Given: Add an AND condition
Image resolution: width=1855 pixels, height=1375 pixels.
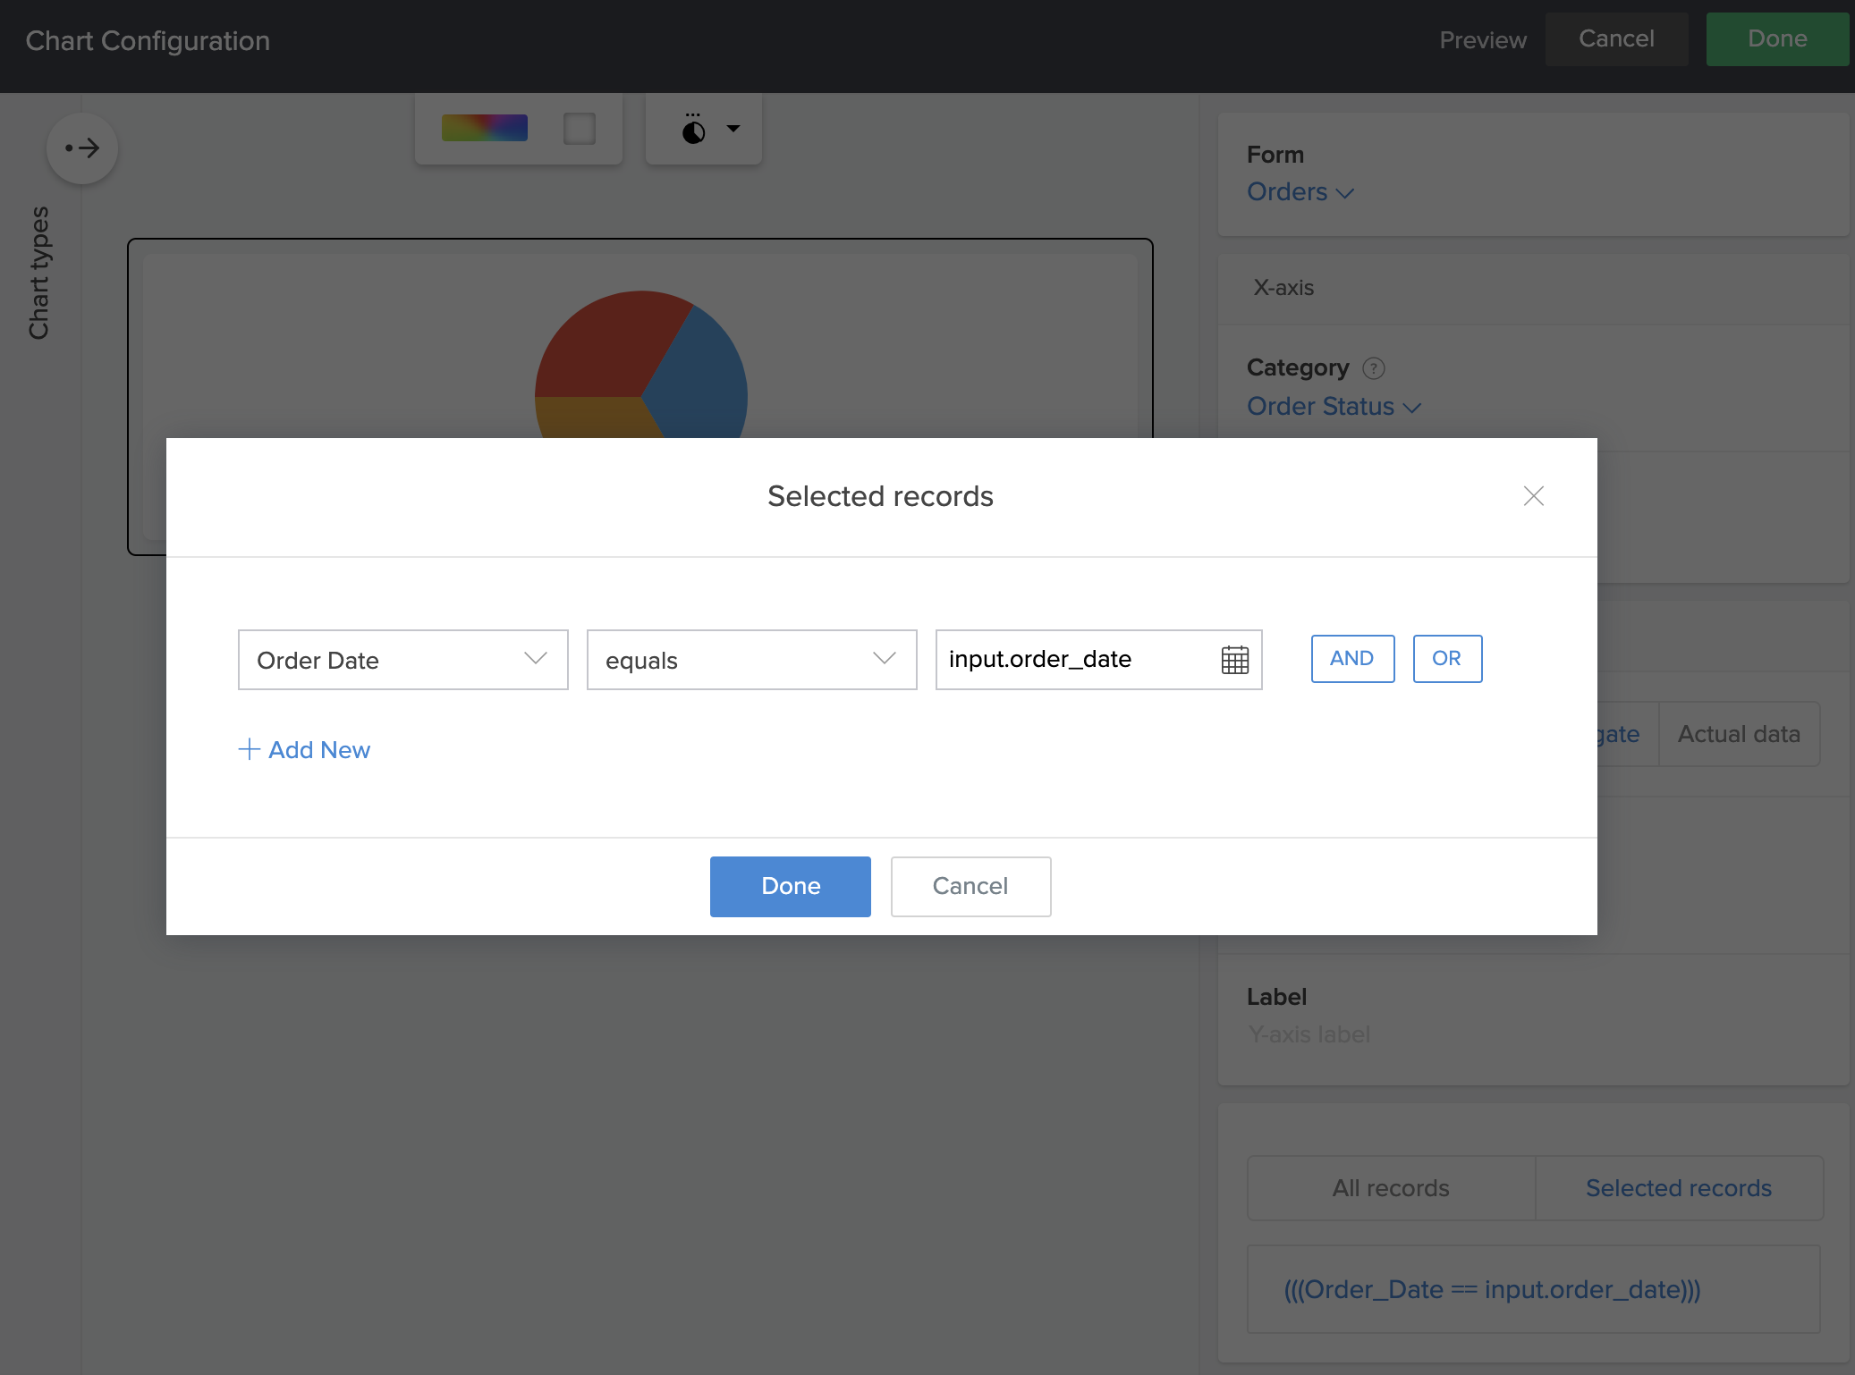Looking at the screenshot, I should coord(1351,659).
